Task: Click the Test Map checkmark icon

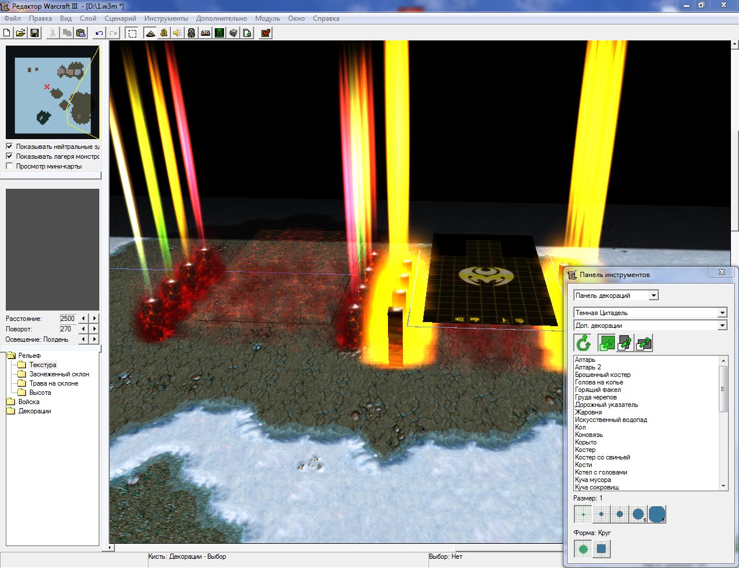Action: coord(266,33)
